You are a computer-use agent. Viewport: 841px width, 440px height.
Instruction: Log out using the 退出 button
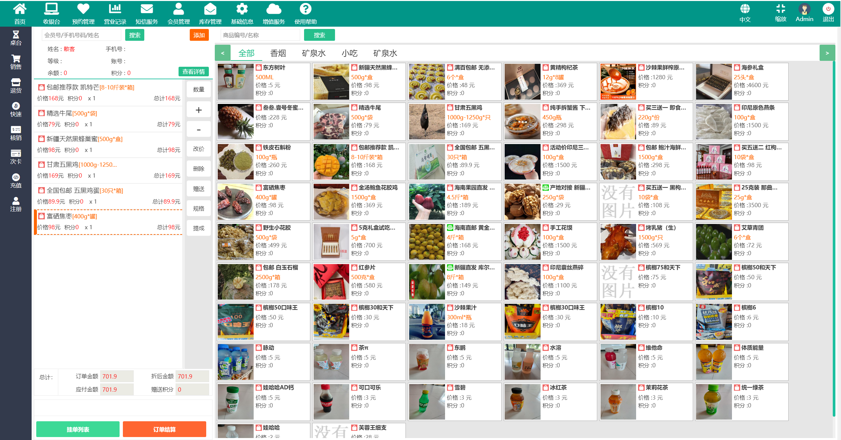coord(828,13)
